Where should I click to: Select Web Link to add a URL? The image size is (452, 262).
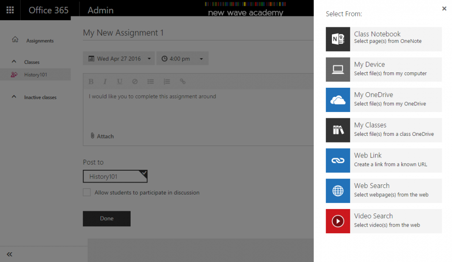pyautogui.click(x=383, y=161)
